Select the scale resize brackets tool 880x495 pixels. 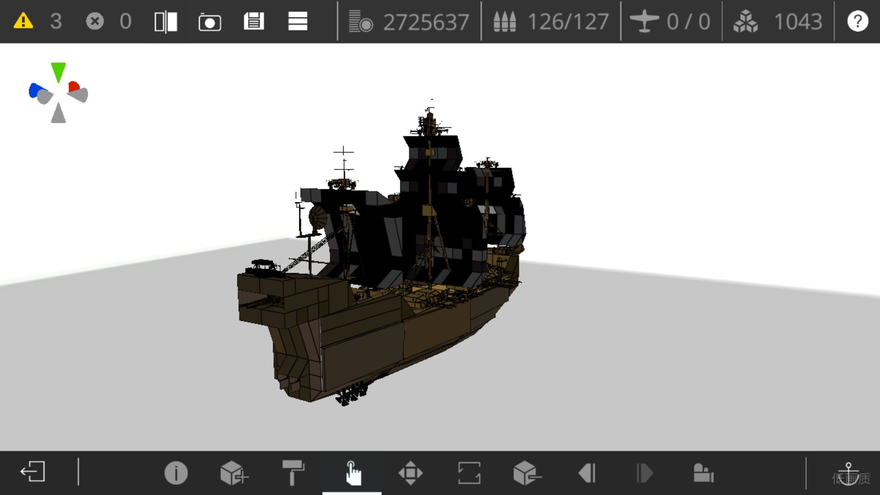pos(469,473)
